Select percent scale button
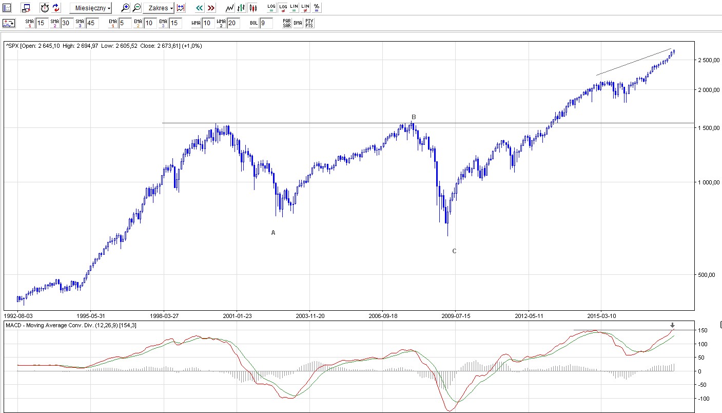This screenshot has width=722, height=413. pyautogui.click(x=317, y=8)
